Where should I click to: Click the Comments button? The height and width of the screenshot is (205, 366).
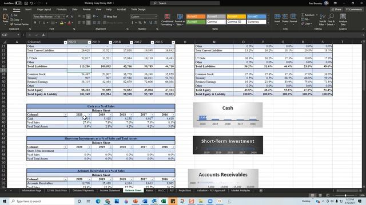tap(353, 10)
